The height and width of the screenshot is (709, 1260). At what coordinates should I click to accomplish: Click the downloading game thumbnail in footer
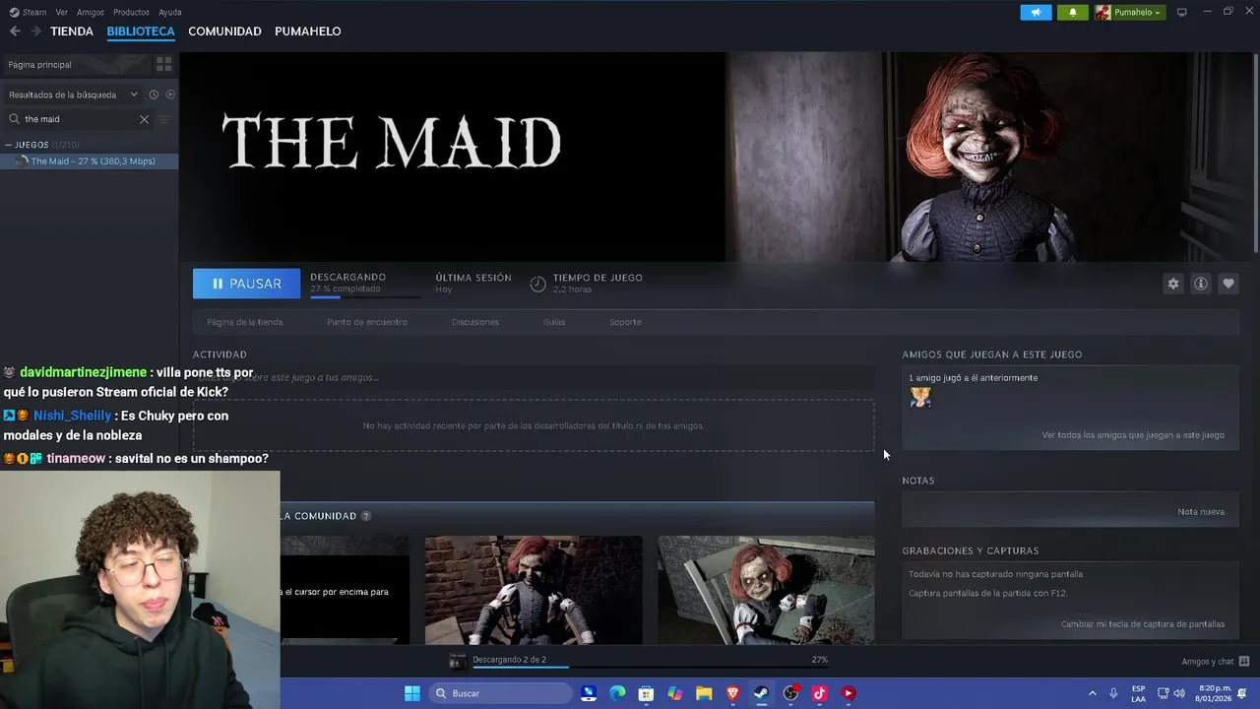pyautogui.click(x=457, y=662)
